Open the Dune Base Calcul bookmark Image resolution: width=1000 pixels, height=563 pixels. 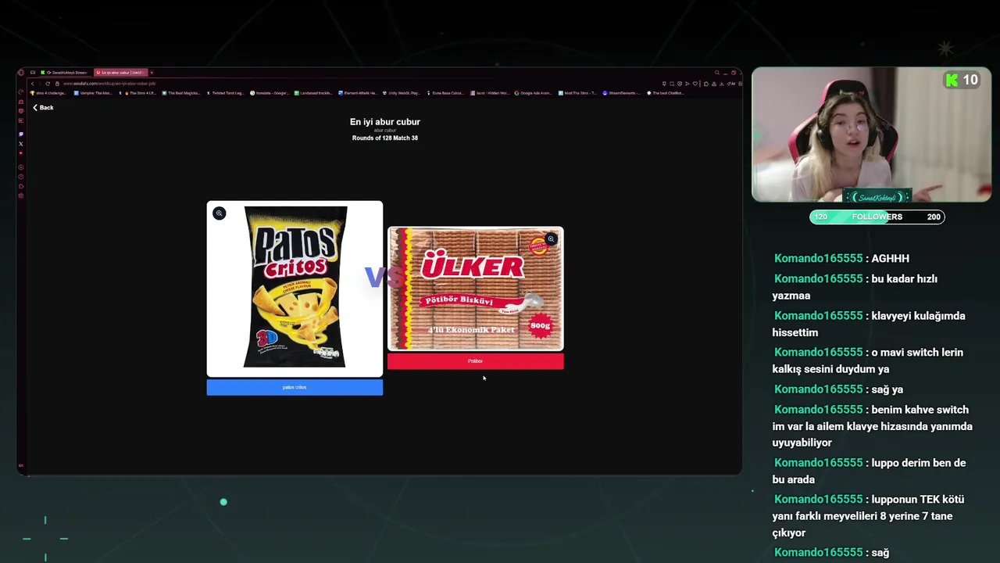(x=446, y=93)
